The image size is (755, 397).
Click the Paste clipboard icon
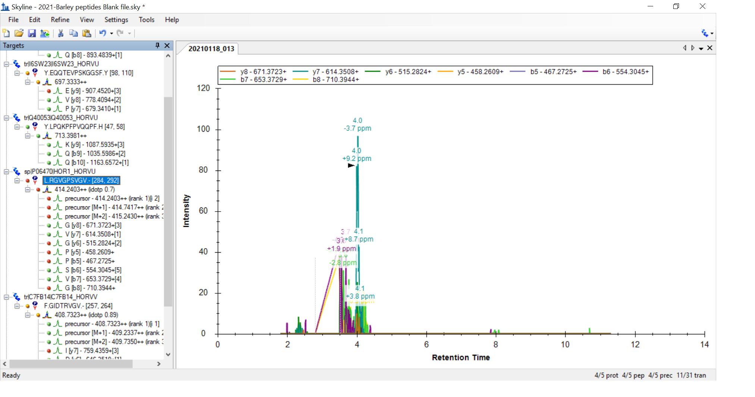[87, 33]
